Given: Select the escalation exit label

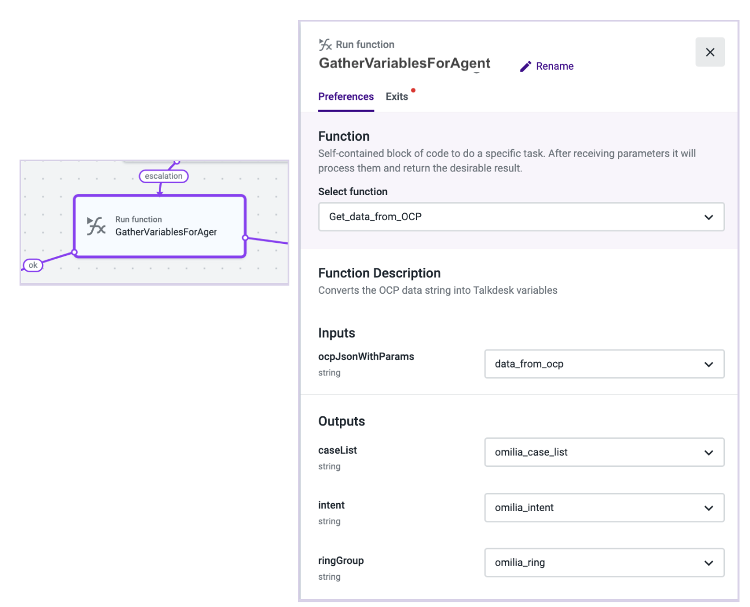Looking at the screenshot, I should click(x=163, y=176).
